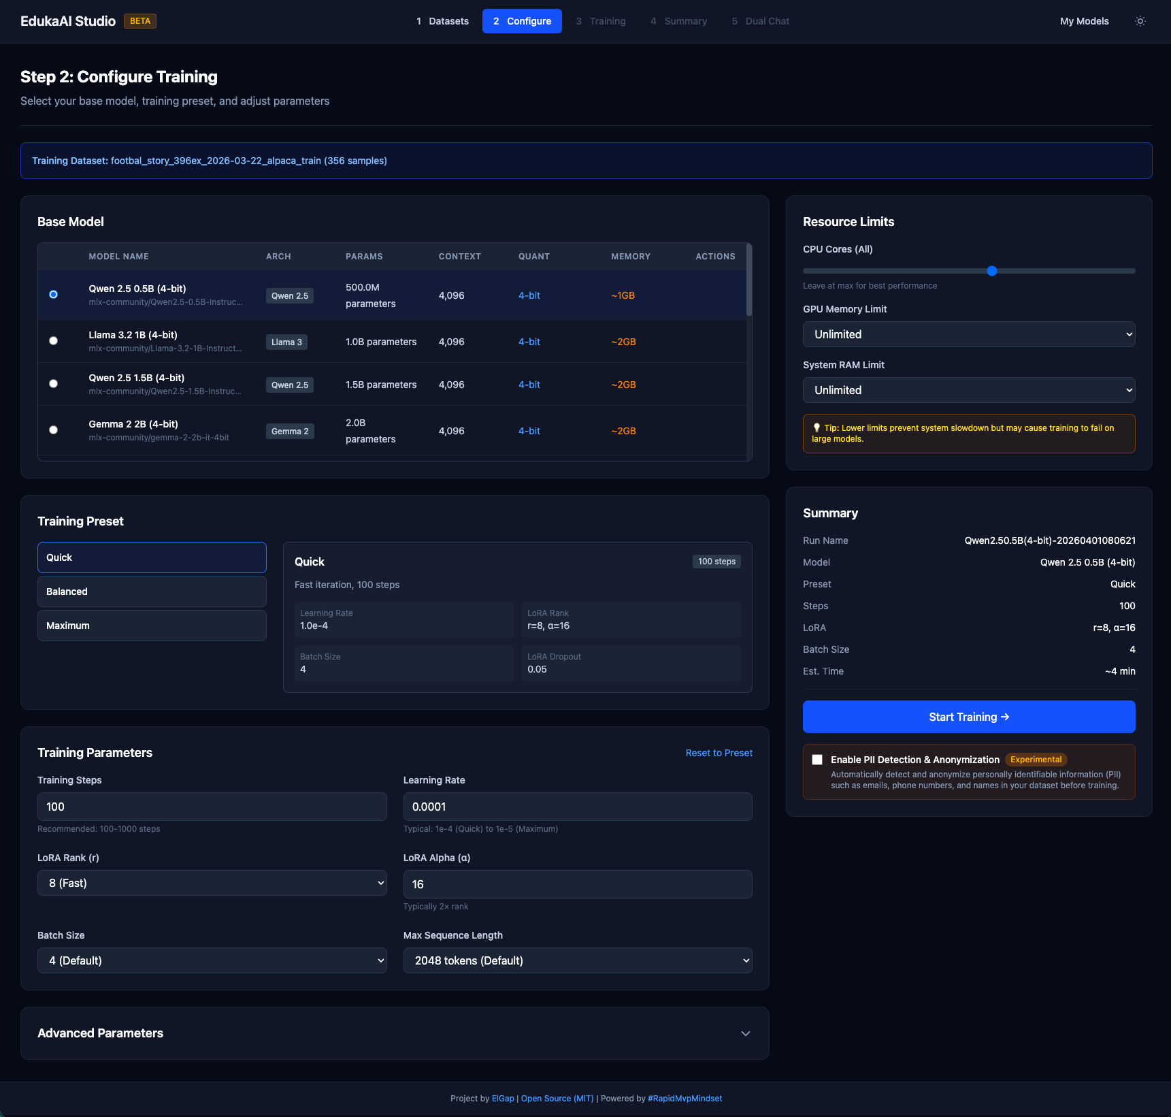Expand the Advanced Parameters section
Screen dimensions: 1171x1117
point(395,1033)
